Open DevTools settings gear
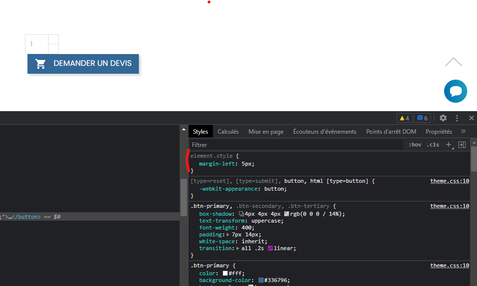 point(443,118)
